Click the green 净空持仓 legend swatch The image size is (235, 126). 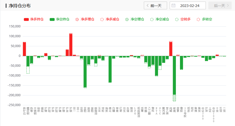(52, 19)
